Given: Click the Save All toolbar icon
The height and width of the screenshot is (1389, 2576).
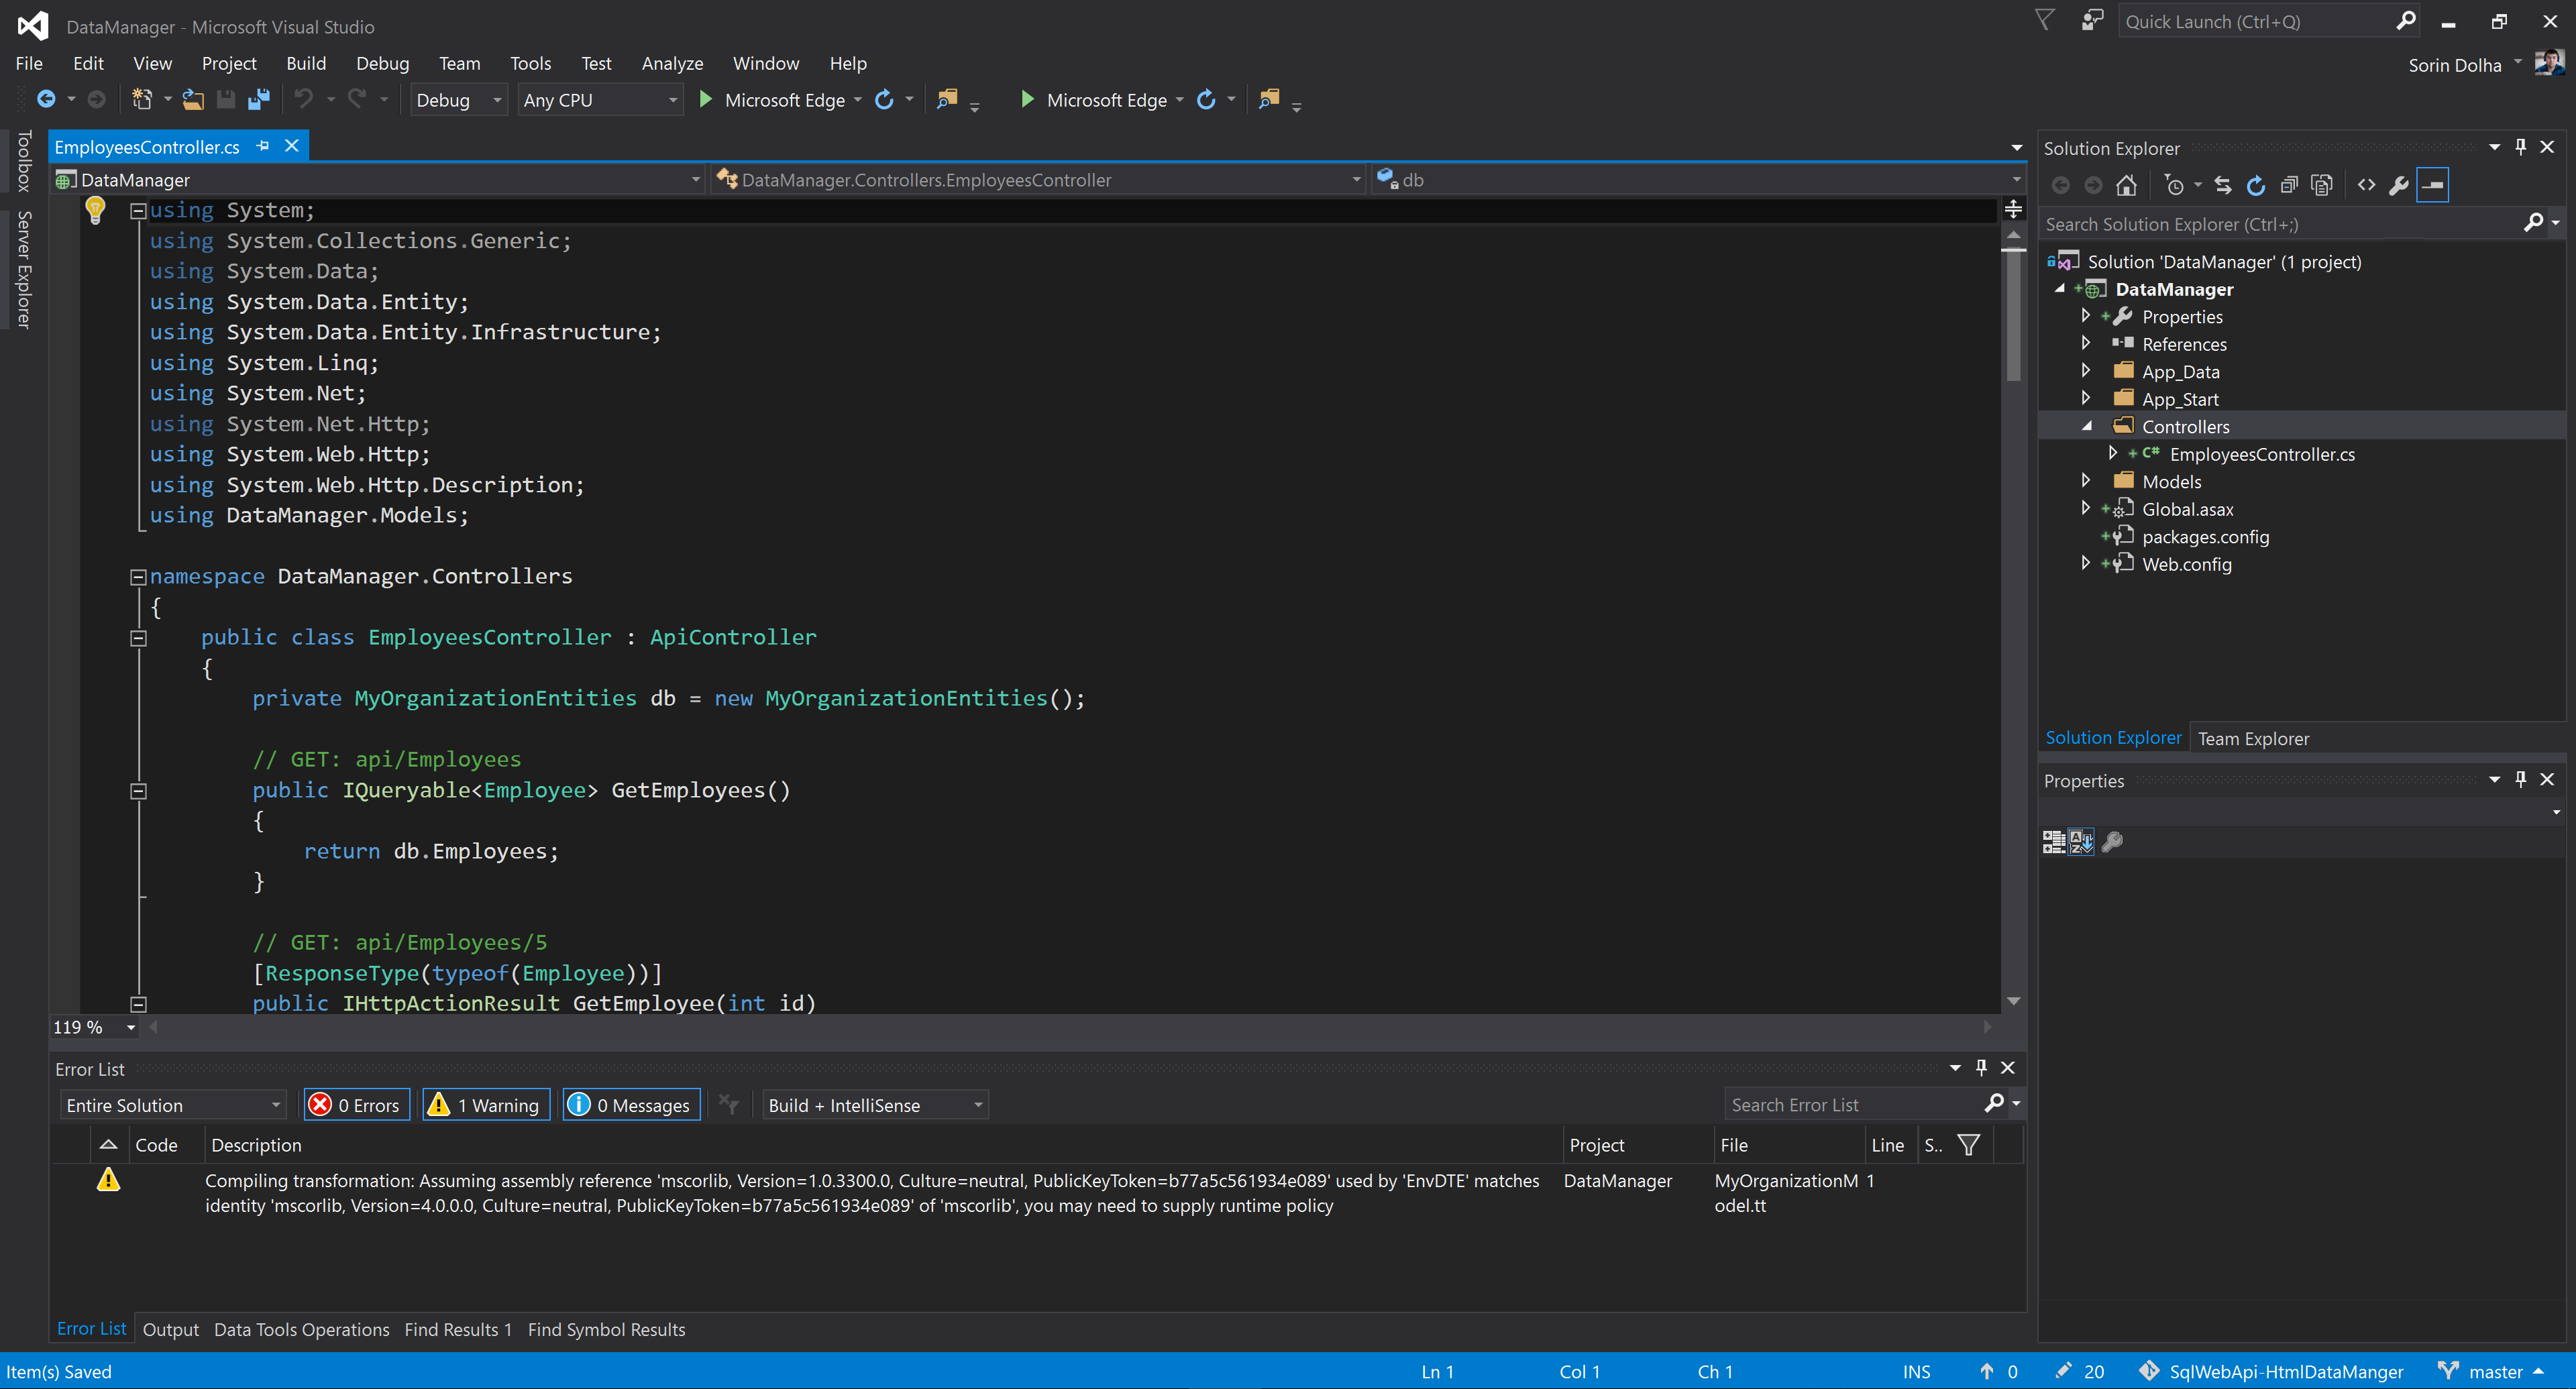Looking at the screenshot, I should (259, 99).
